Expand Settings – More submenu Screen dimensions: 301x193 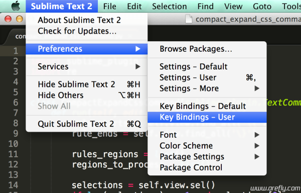207,88
